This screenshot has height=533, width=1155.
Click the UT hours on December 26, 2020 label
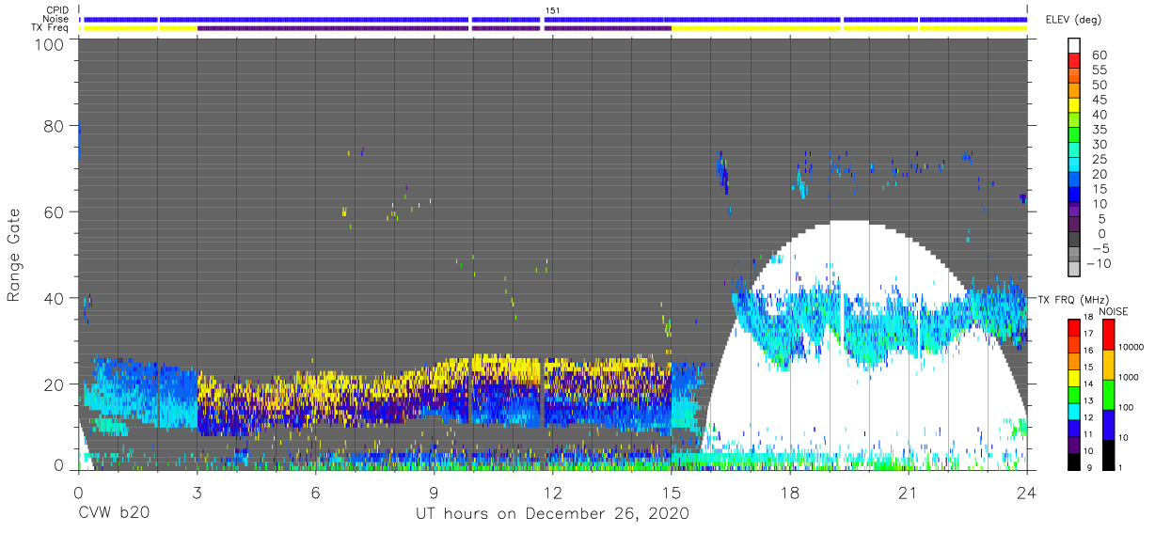pyautogui.click(x=552, y=514)
